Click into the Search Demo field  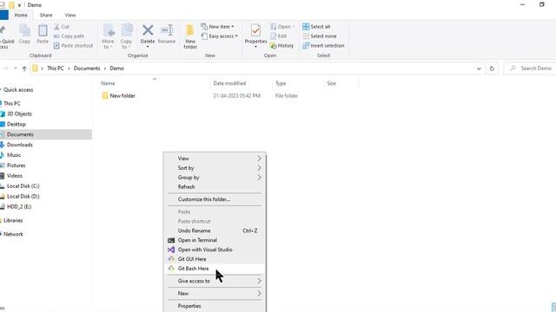530,68
